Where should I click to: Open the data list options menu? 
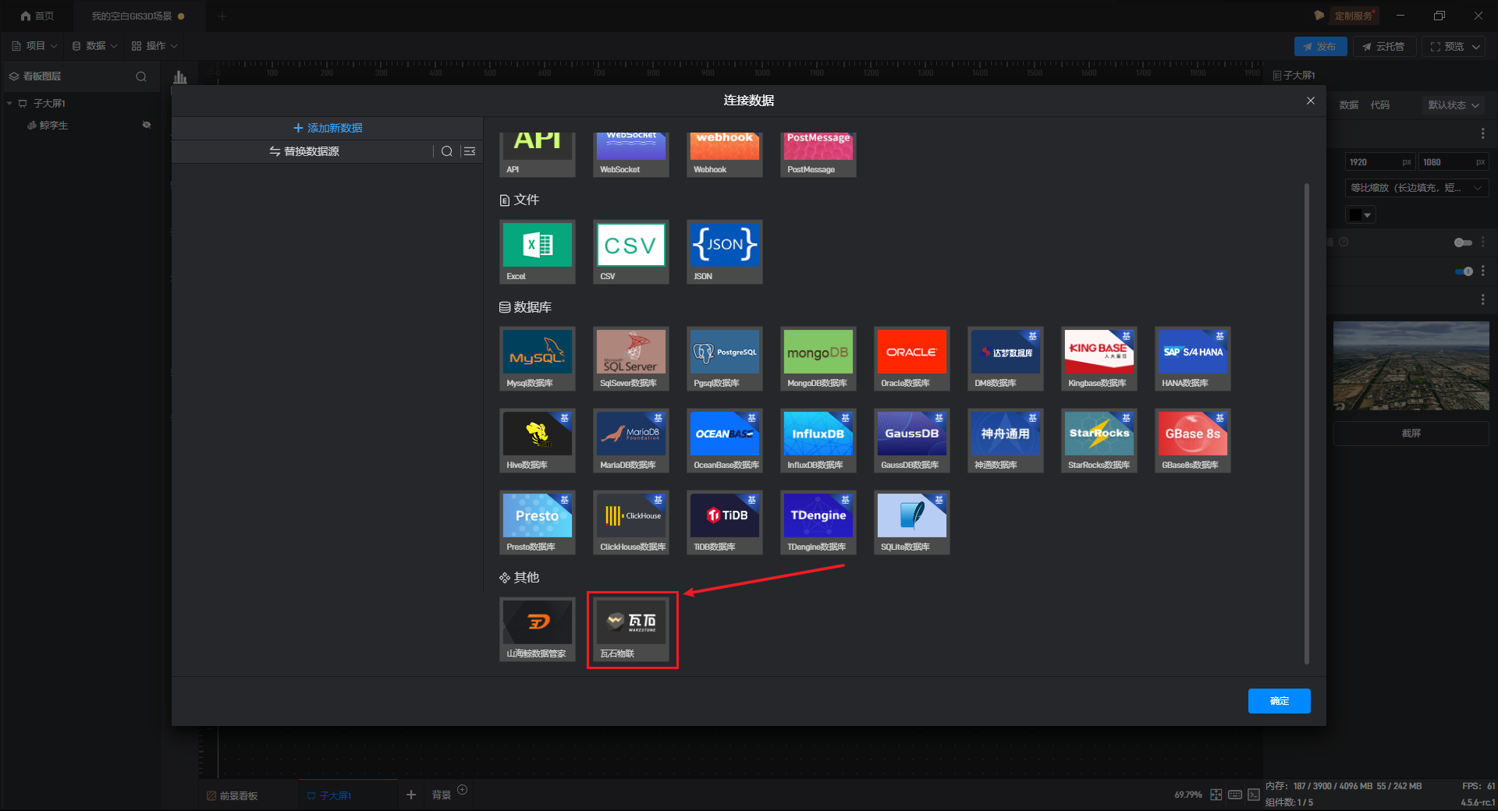[x=470, y=151]
